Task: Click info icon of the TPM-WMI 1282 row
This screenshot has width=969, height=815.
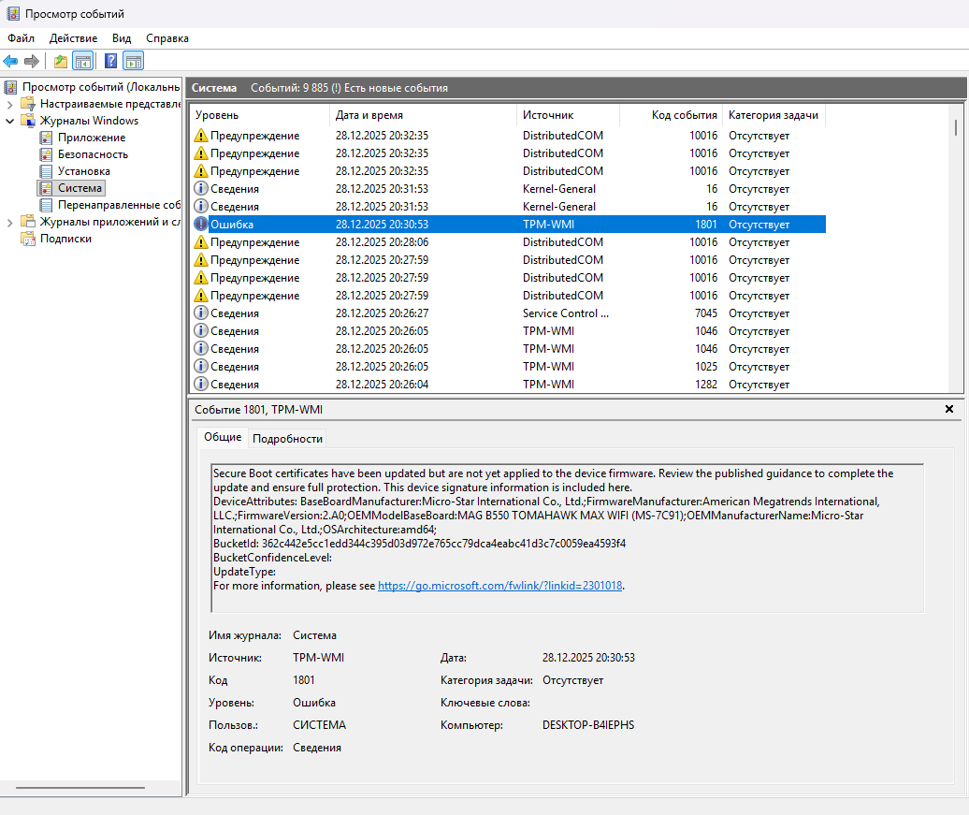Action: click(x=201, y=384)
